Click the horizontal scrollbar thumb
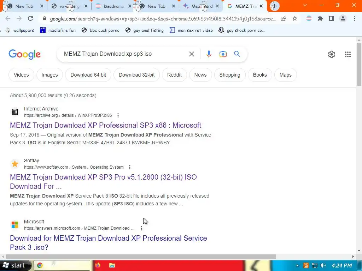The image size is (362, 271). coord(141,257)
